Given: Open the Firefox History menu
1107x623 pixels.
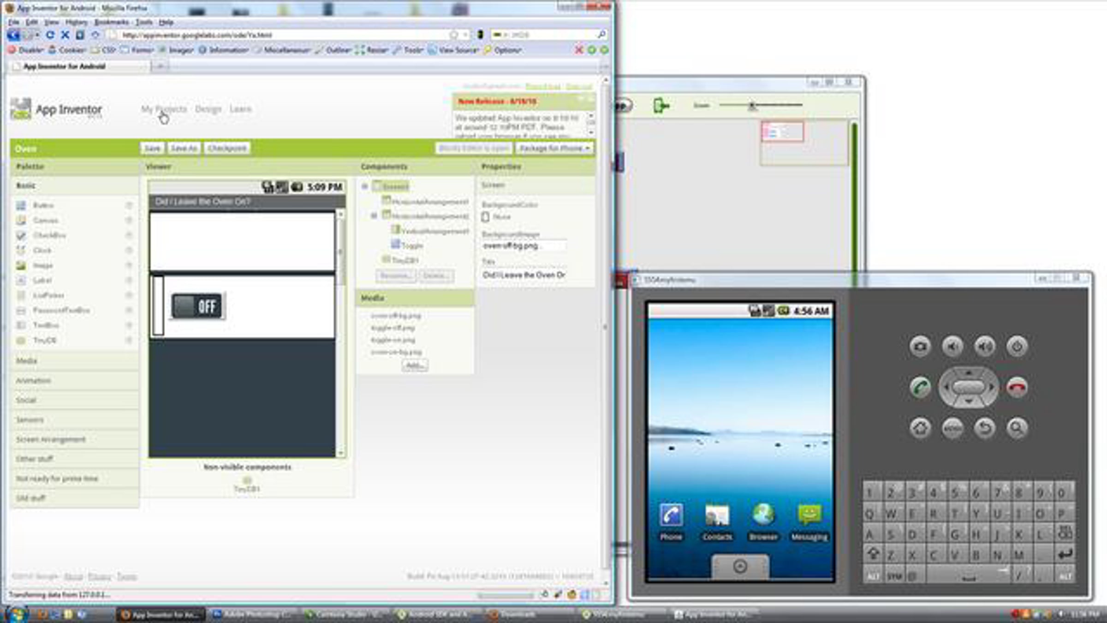Looking at the screenshot, I should tap(77, 22).
